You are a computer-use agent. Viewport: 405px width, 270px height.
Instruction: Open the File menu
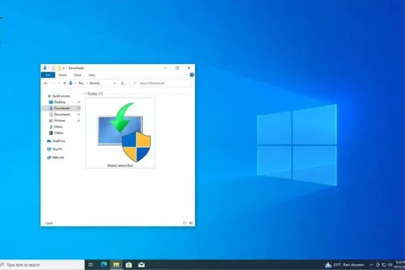tap(47, 75)
